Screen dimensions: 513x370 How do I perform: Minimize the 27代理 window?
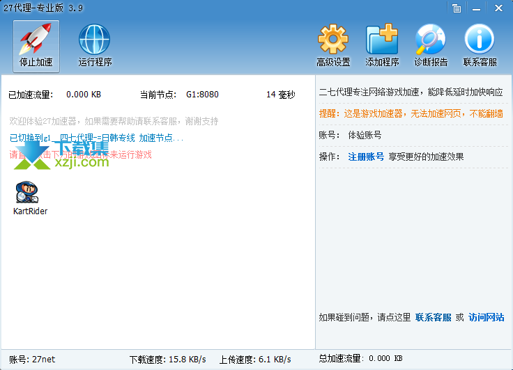[x=476, y=8]
